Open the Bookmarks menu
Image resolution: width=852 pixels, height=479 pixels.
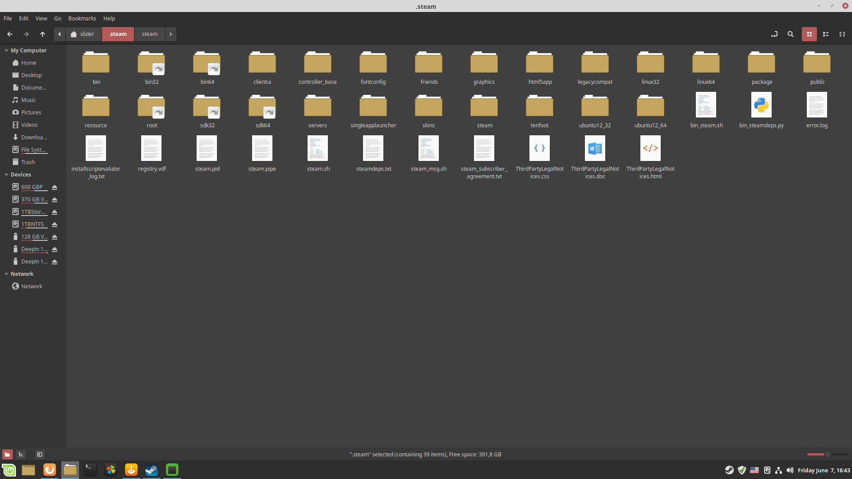[82, 18]
